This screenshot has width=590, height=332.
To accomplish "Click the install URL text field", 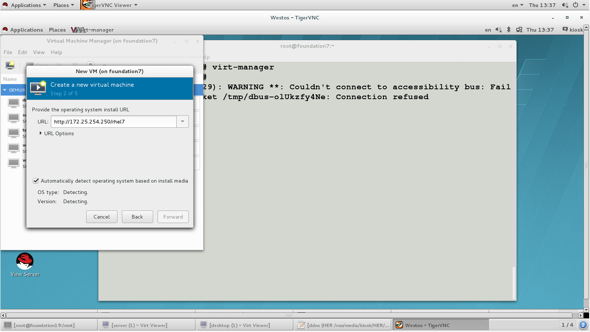I will click(x=113, y=122).
